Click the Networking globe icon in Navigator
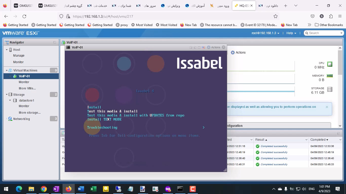The height and width of the screenshot is (194, 346). tap(10, 119)
